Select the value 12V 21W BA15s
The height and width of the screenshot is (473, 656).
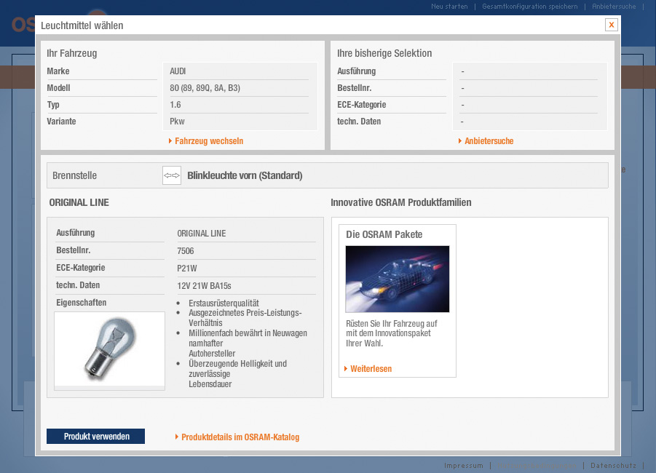(204, 286)
